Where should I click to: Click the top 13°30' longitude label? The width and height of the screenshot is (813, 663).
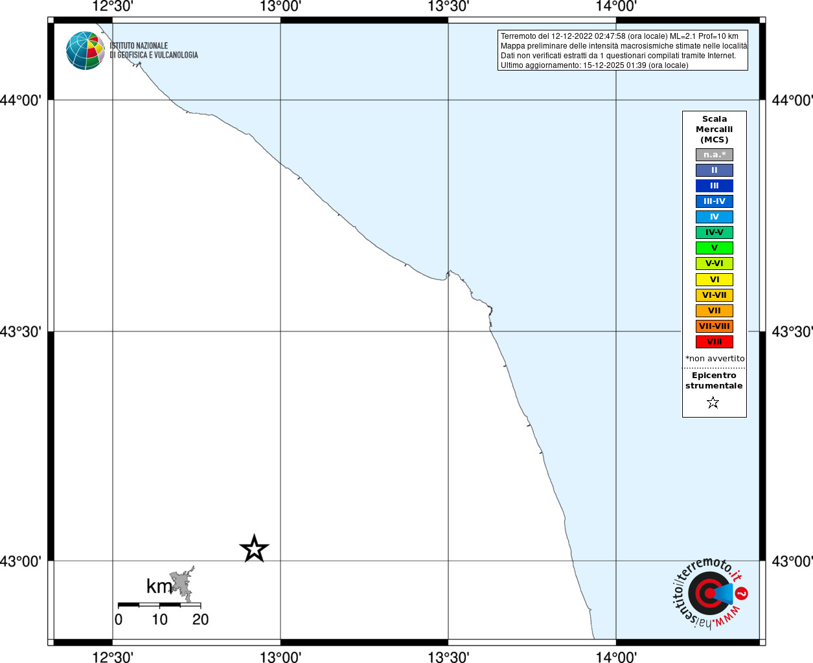point(448,6)
